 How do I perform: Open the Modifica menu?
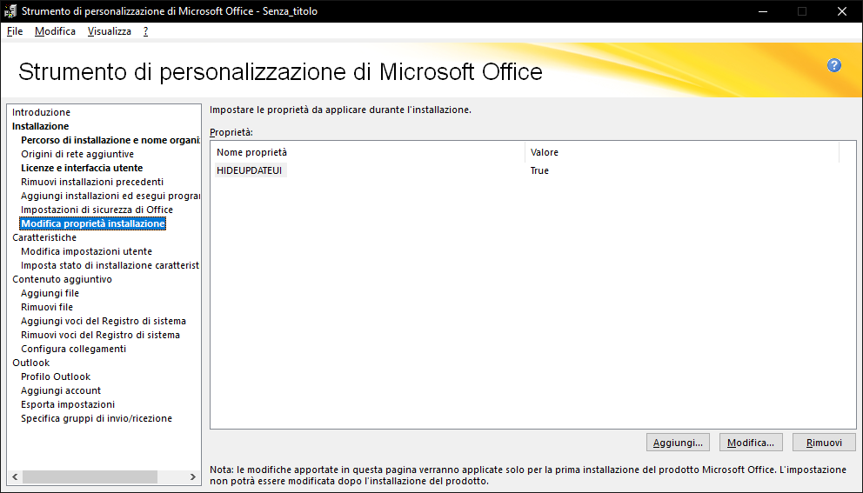(55, 31)
